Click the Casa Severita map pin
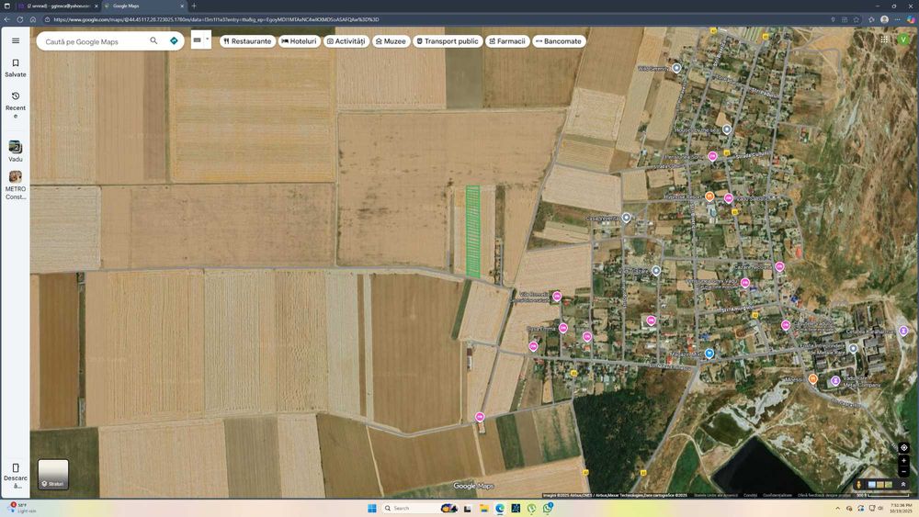 (x=626, y=218)
